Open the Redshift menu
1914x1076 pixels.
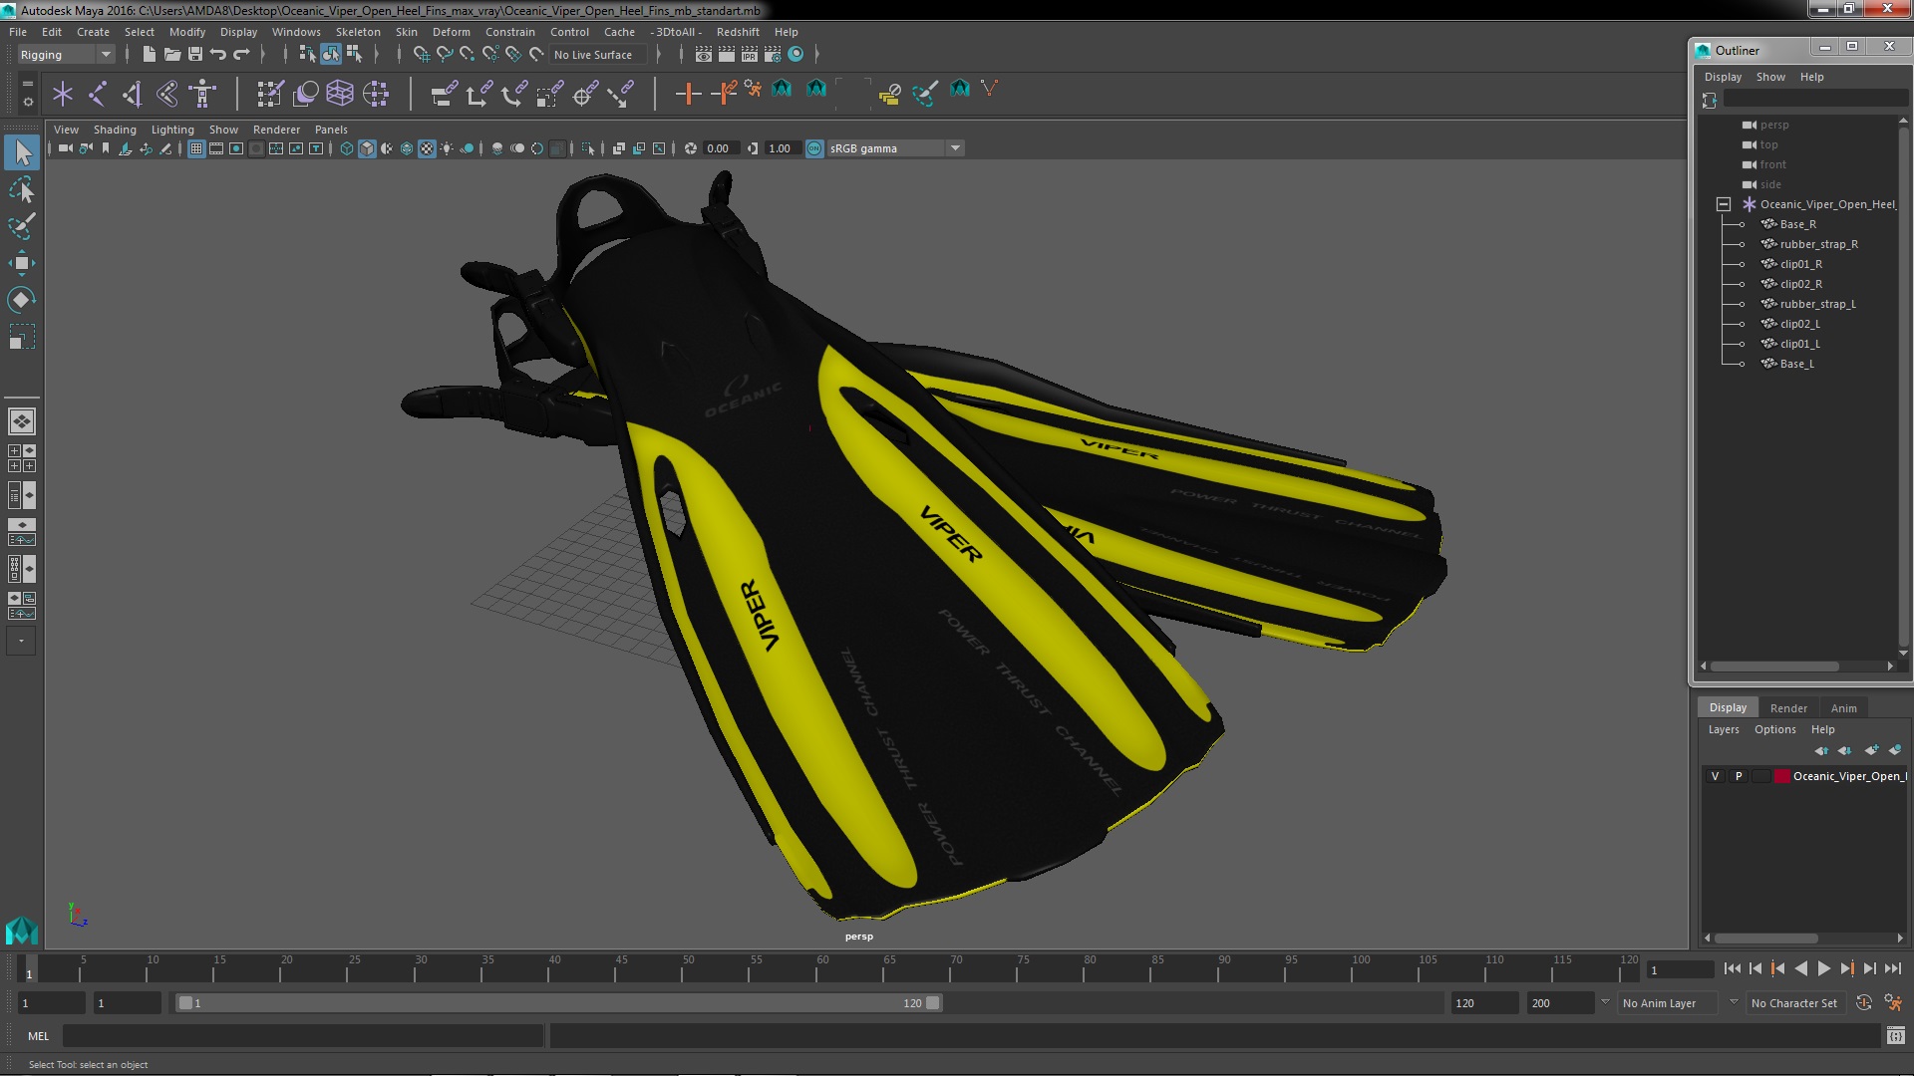(738, 32)
